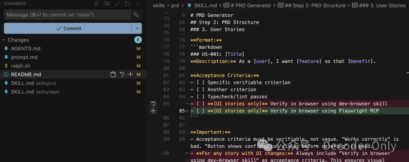Open the Commit button dropdown arrow
The height and width of the screenshot is (162, 409).
point(137,28)
